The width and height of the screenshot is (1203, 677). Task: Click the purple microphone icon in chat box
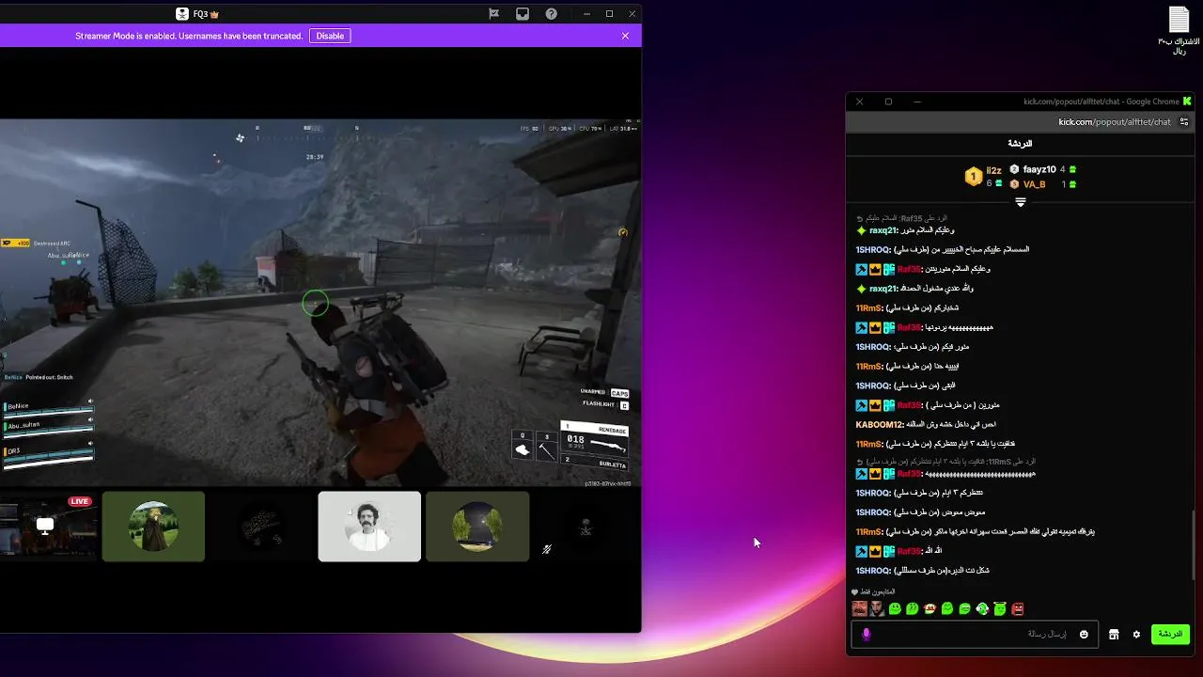coord(867,635)
